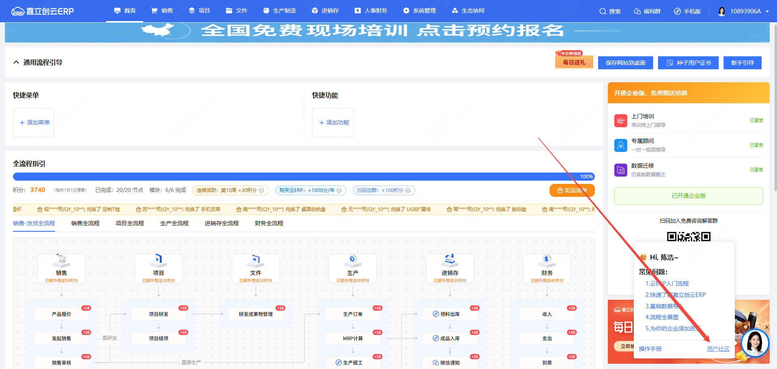Open the 生产制造 top menu
This screenshot has height=369, width=777.
[x=279, y=11]
